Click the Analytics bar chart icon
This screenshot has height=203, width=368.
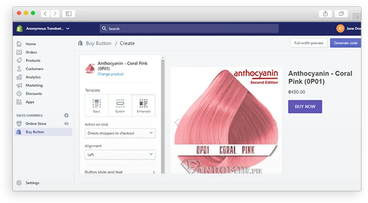(x=19, y=77)
